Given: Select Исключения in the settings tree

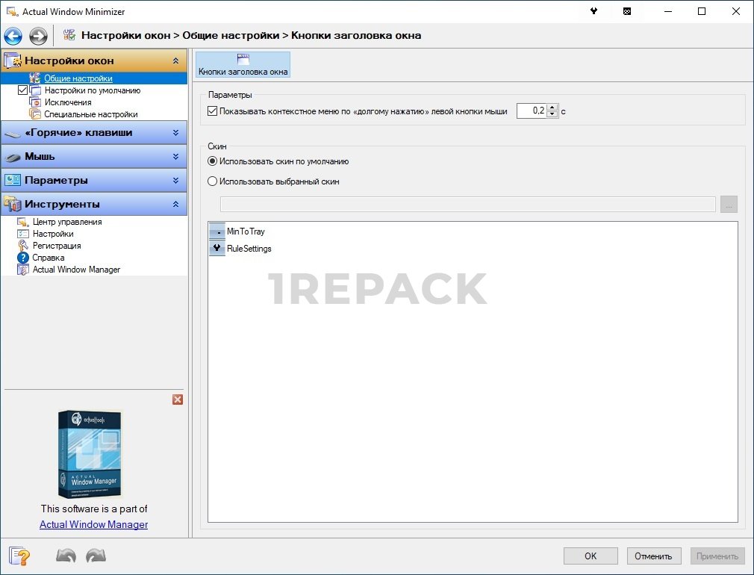Looking at the screenshot, I should pos(67,102).
